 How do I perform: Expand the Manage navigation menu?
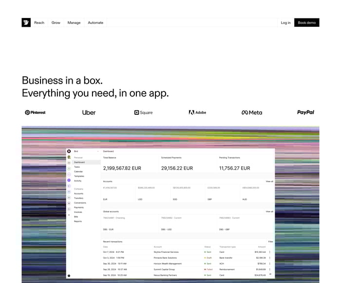[74, 22]
